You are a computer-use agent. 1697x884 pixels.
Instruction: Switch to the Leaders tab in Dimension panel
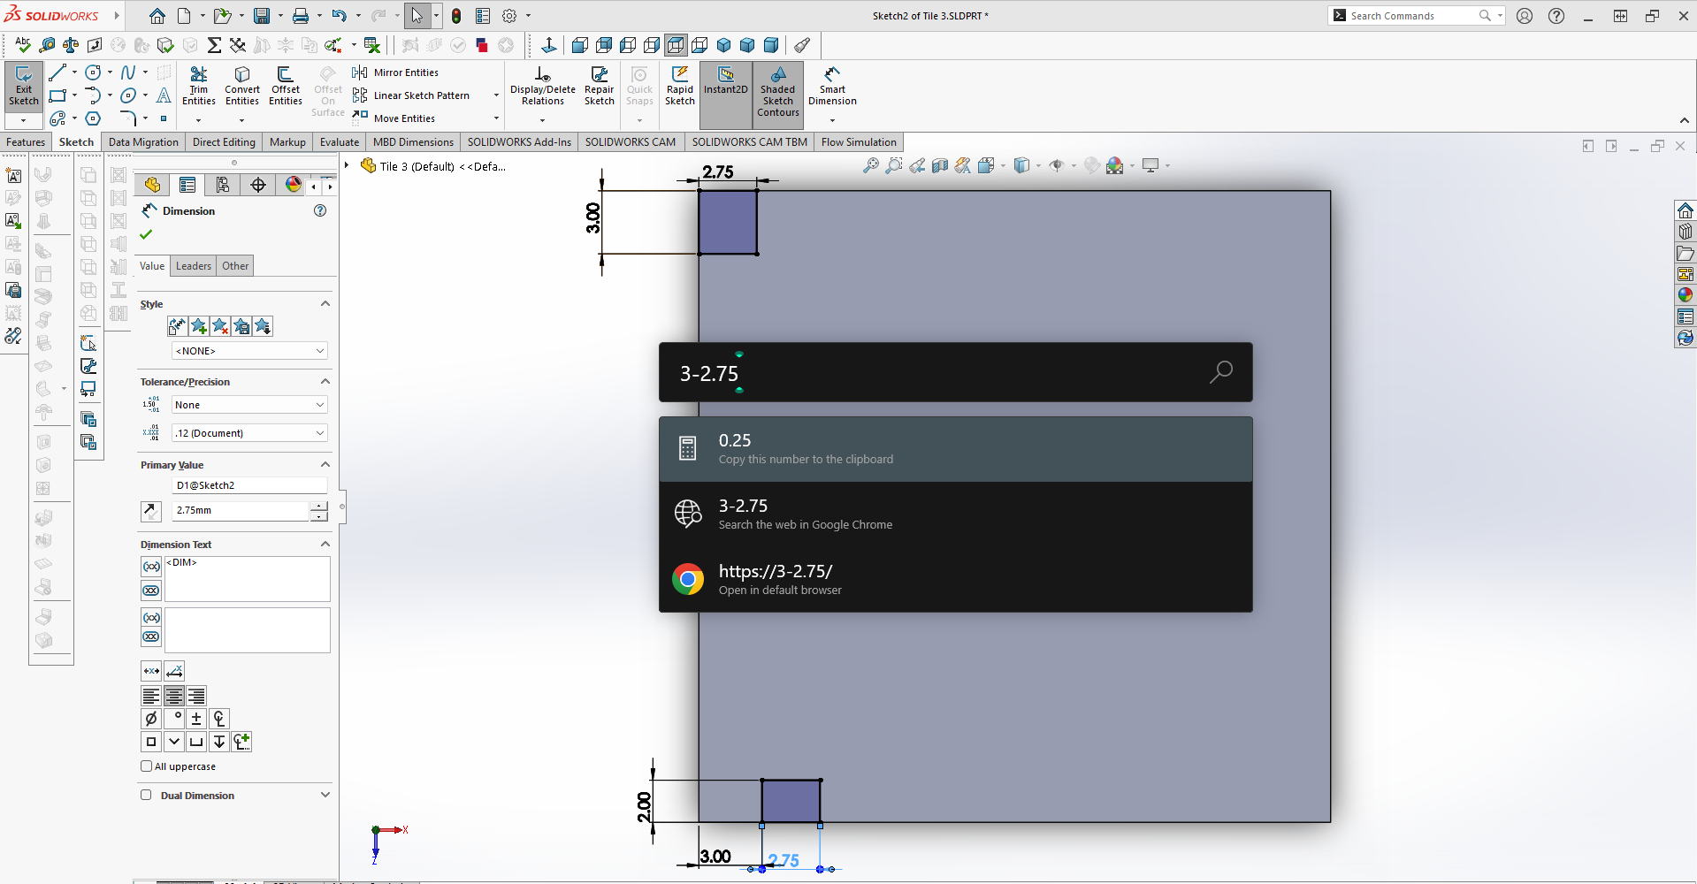193,266
